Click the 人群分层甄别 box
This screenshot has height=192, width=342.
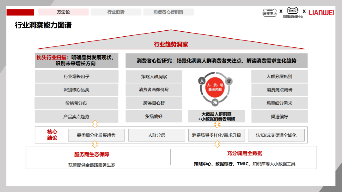tap(279, 77)
